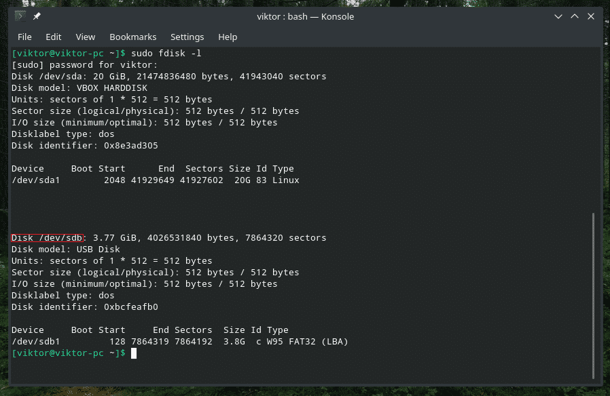Click the viktor : bash — Konsole window title
The width and height of the screenshot is (610, 396).
pyautogui.click(x=305, y=16)
